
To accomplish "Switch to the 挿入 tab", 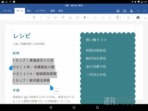I will point(29,11).
